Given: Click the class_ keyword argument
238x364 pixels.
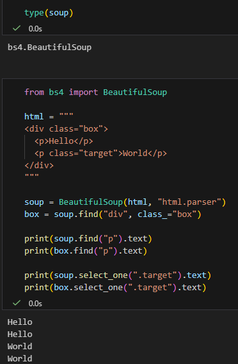Looking at the screenshot, I should [152, 214].
